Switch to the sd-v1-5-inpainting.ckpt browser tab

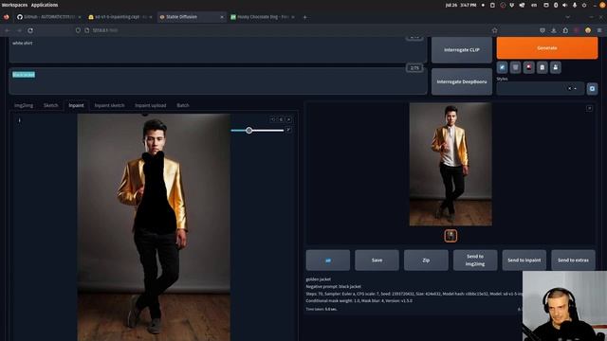tap(120, 17)
